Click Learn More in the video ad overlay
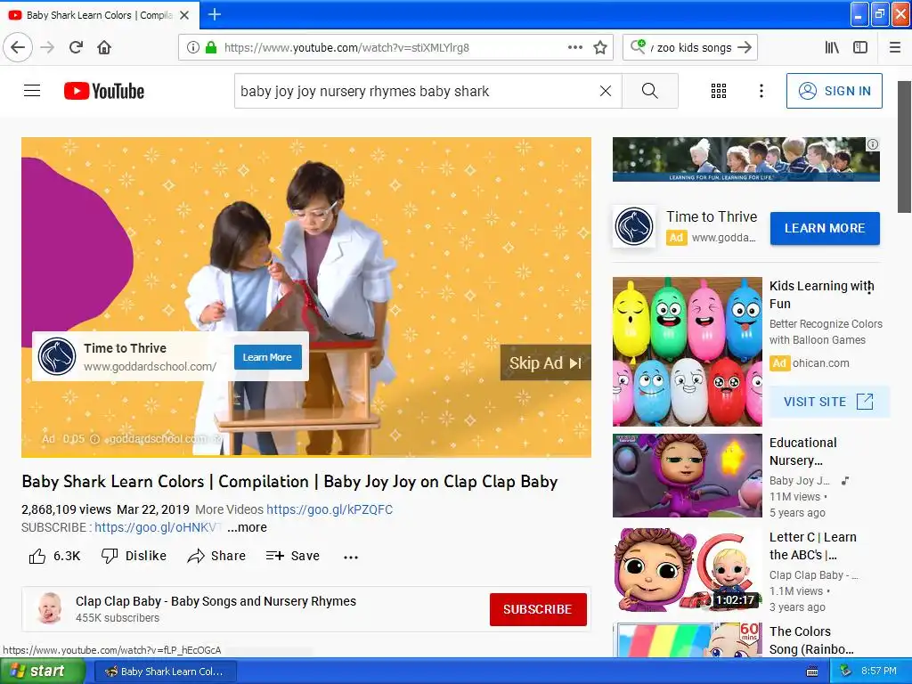 (x=267, y=357)
